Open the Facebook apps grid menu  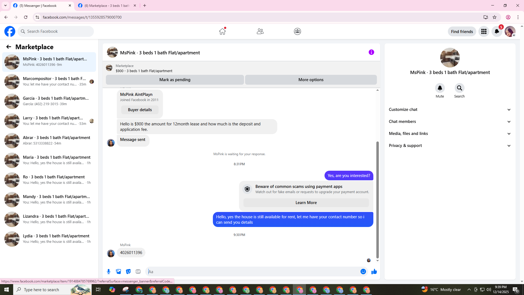[484, 31]
